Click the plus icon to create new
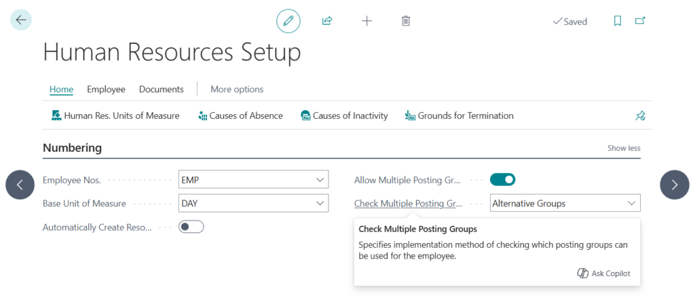Screen dimensions: 695x300 click(x=367, y=21)
